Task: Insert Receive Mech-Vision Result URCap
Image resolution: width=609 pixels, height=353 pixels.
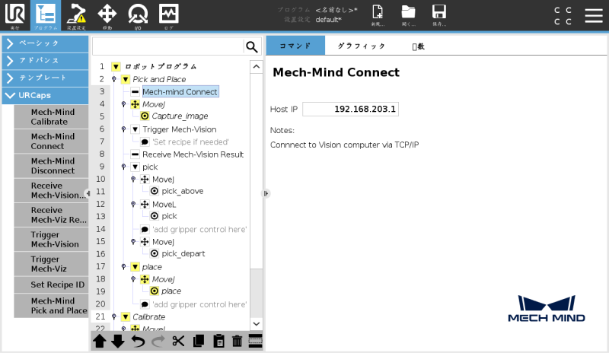Action: 52,191
